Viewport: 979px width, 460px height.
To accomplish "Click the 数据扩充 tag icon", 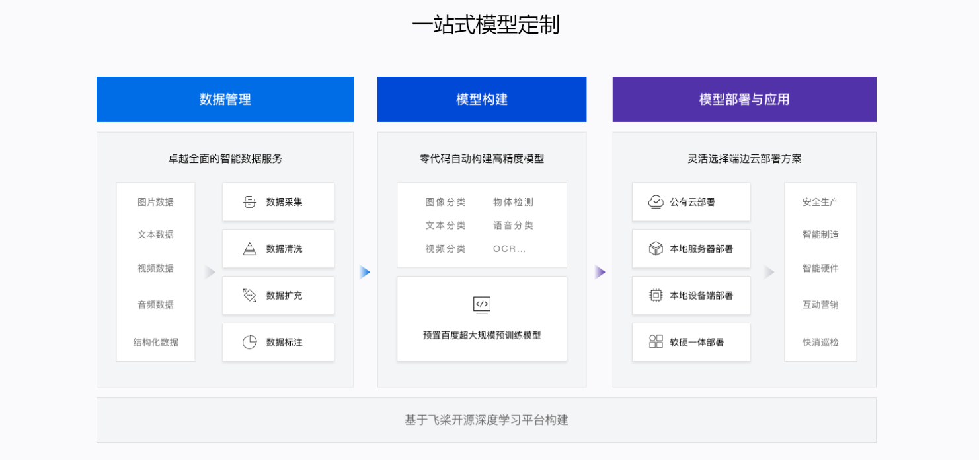I will click(249, 296).
